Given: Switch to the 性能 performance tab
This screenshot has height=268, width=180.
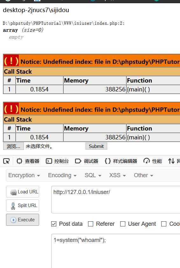Looking at the screenshot, I should pos(153,161).
